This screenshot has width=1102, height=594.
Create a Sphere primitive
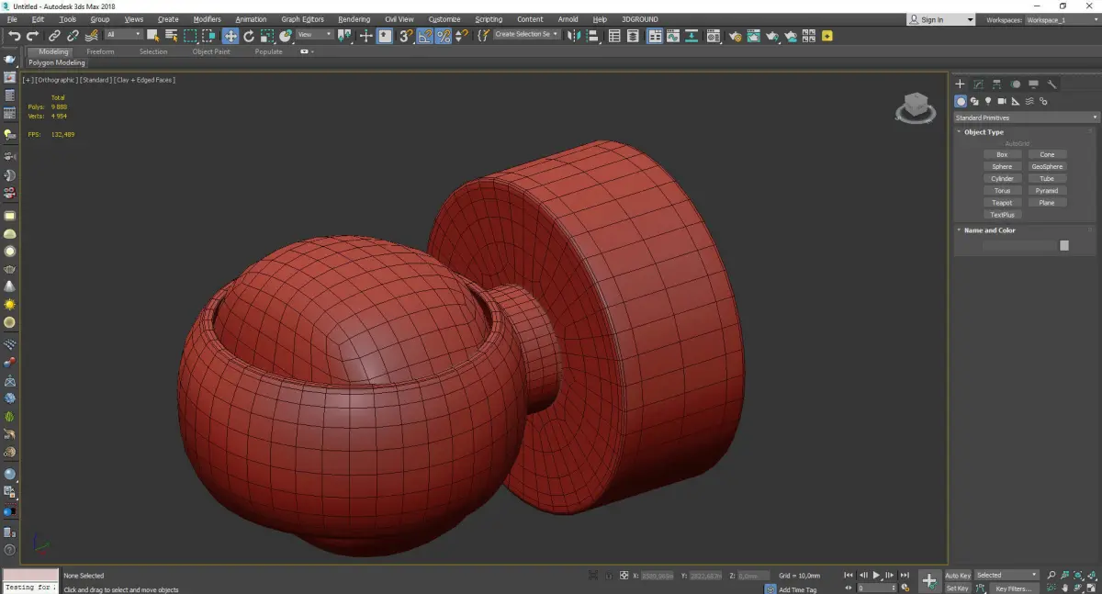coord(1002,166)
